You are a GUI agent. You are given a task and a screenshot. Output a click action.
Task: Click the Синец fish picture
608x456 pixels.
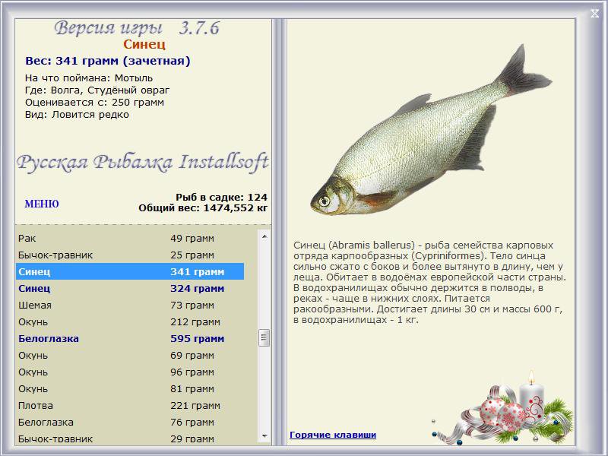pyautogui.click(x=431, y=130)
